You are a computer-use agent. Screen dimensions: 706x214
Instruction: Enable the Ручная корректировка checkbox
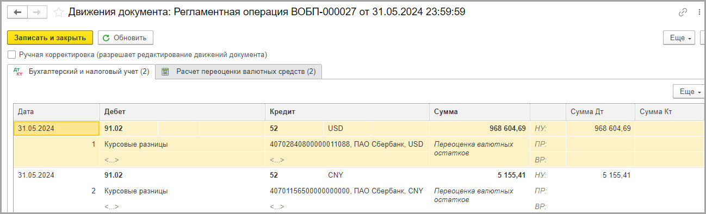pyautogui.click(x=12, y=55)
